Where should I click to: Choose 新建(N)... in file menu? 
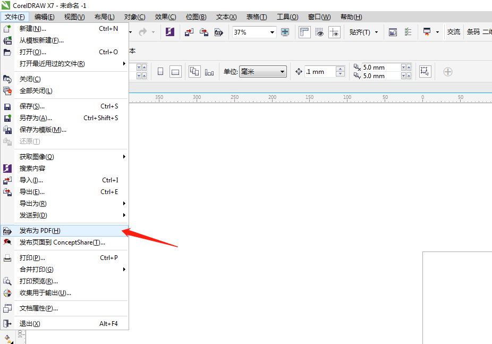(x=65, y=29)
